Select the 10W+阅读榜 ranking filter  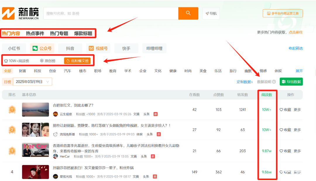point(17,61)
